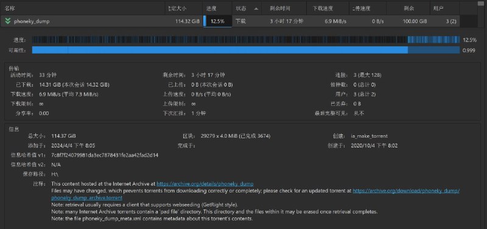Click the green downloading icon beside phoneky_dump
Viewport: 487px width, 229px height.
click(8, 21)
